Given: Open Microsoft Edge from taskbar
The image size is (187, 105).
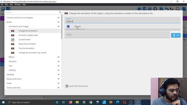Looking at the screenshot, I should [117, 102].
